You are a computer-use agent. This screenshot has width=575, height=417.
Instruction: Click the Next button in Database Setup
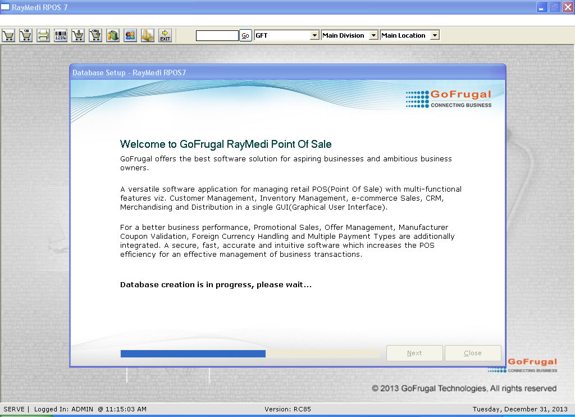tap(414, 353)
